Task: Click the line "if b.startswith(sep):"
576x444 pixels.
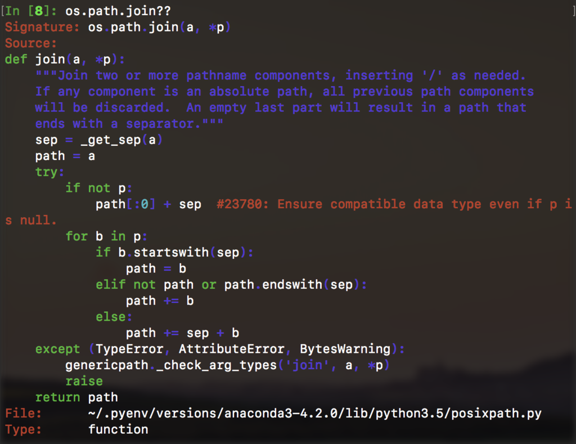Action: click(174, 253)
